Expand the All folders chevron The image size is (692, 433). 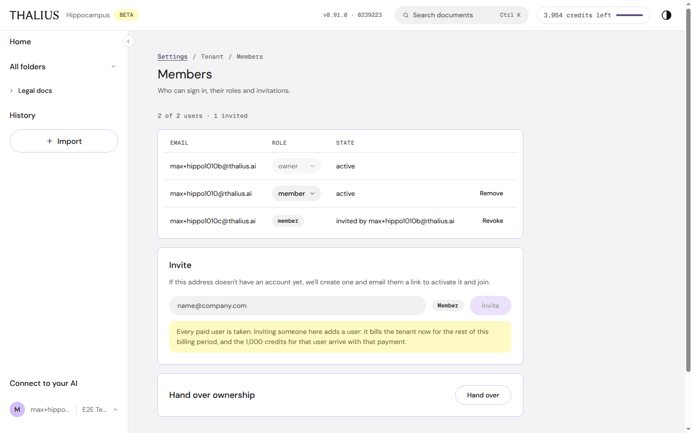pyautogui.click(x=113, y=66)
